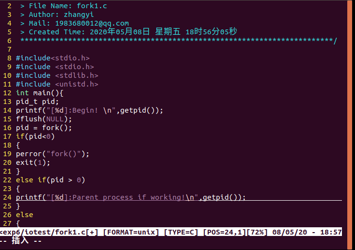Click the 'else if(pid > 0)' line
This screenshot has width=355, height=250.
[50, 180]
